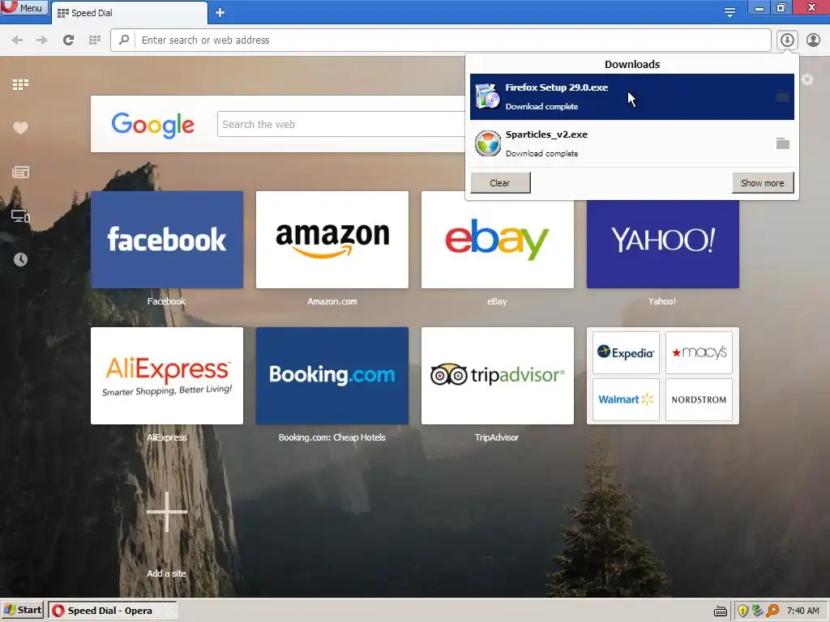Select the Sparticles_v2.exe download

click(632, 143)
